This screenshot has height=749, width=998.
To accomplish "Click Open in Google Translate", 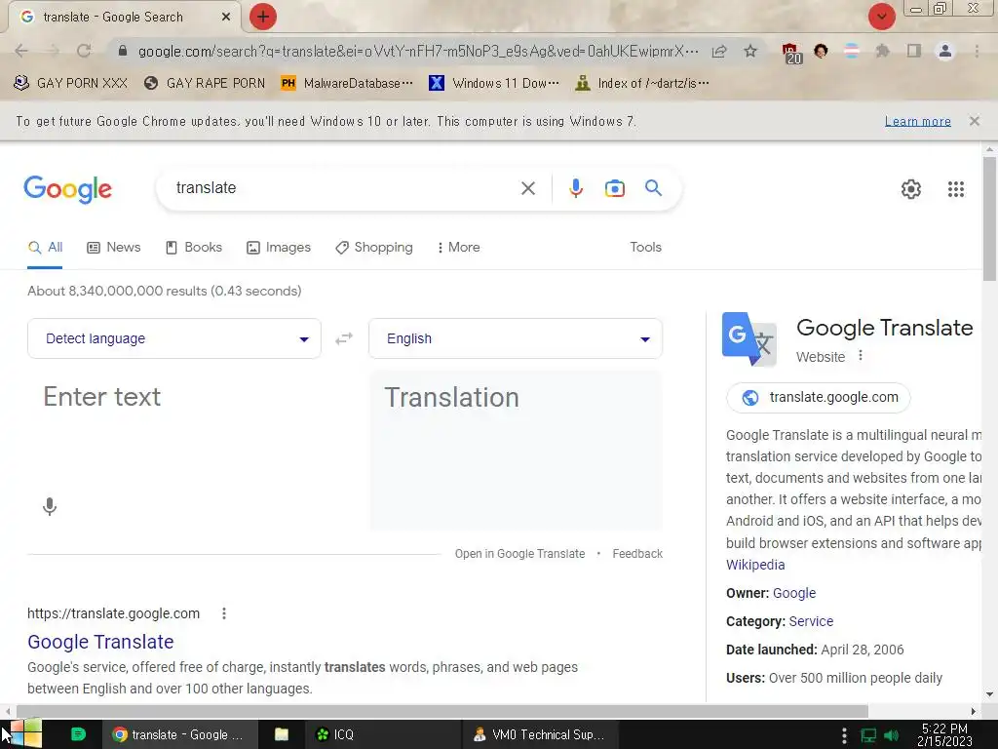I will (519, 554).
